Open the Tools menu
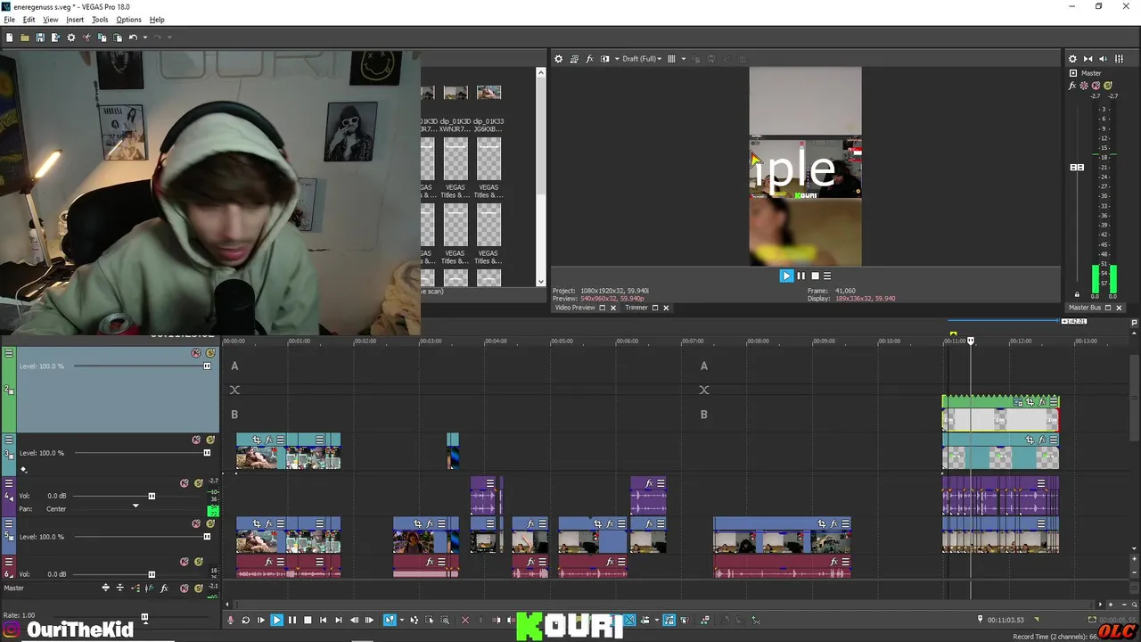Screen dimensions: 1141x642 point(100,20)
